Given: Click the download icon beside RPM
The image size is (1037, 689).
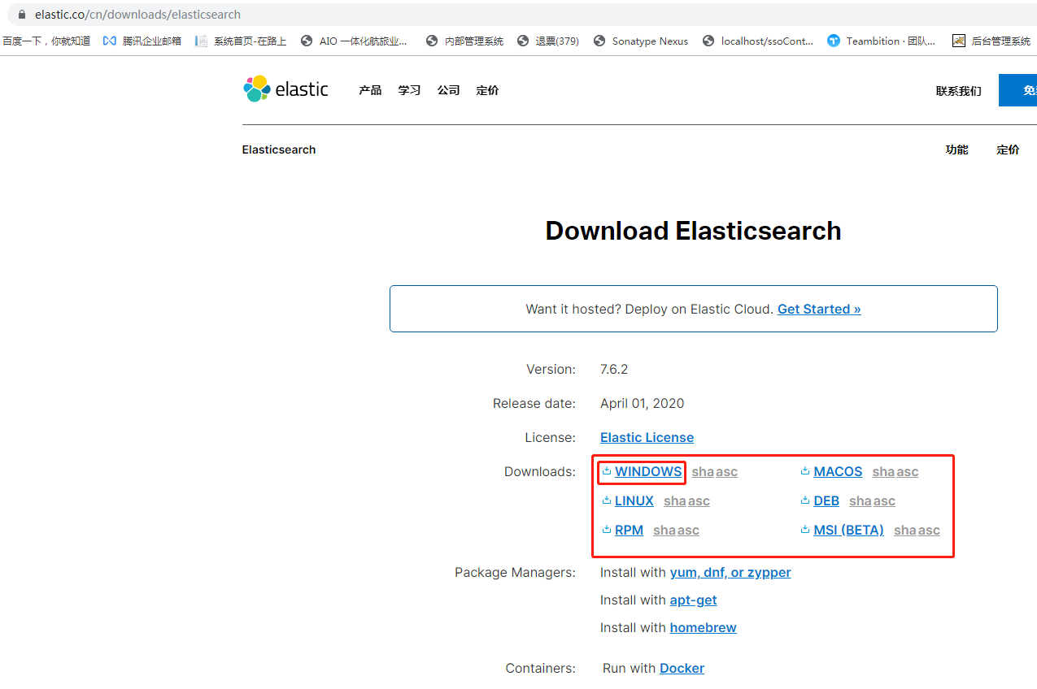Looking at the screenshot, I should pyautogui.click(x=607, y=529).
